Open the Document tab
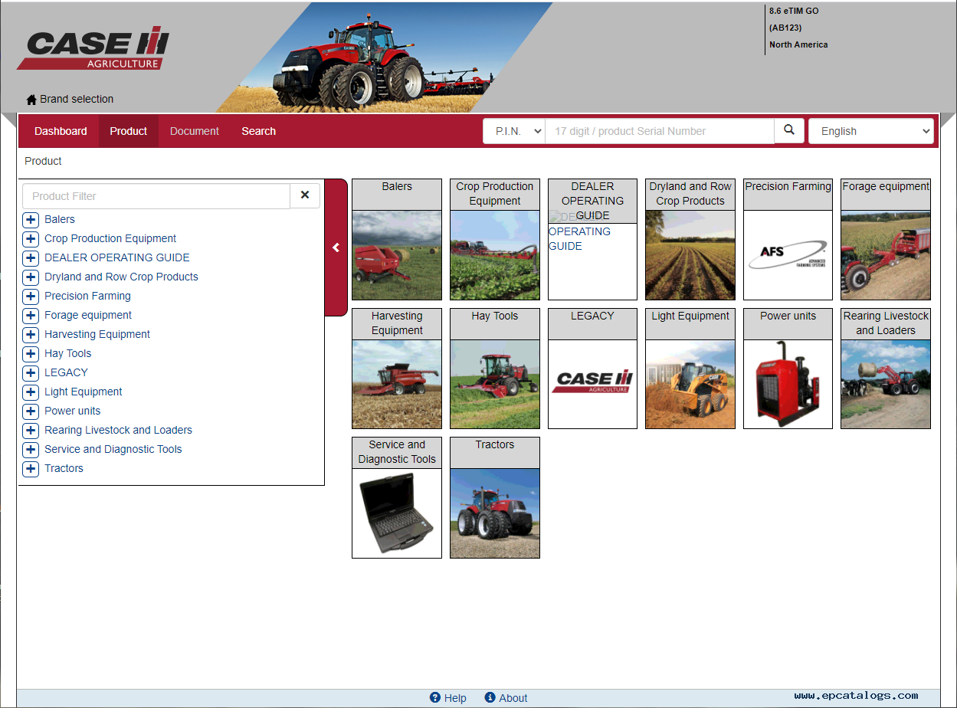The height and width of the screenshot is (708, 957). tap(195, 131)
